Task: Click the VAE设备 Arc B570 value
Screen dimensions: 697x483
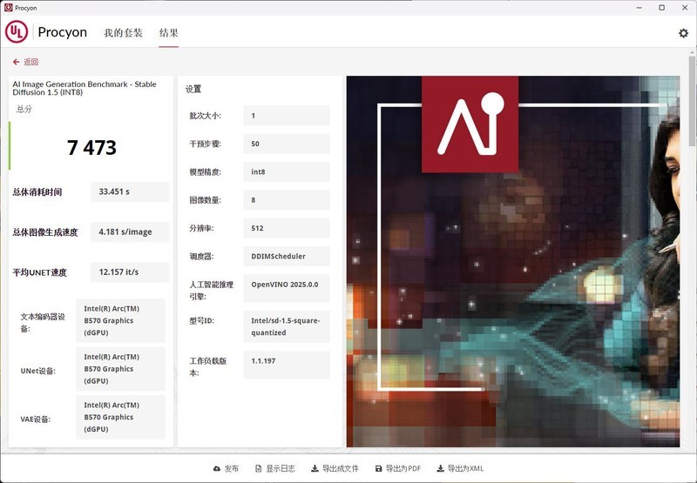Action: pyautogui.click(x=120, y=417)
